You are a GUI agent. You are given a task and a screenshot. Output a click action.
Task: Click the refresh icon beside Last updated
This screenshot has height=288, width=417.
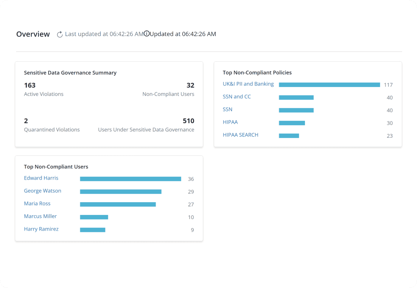[x=60, y=34]
